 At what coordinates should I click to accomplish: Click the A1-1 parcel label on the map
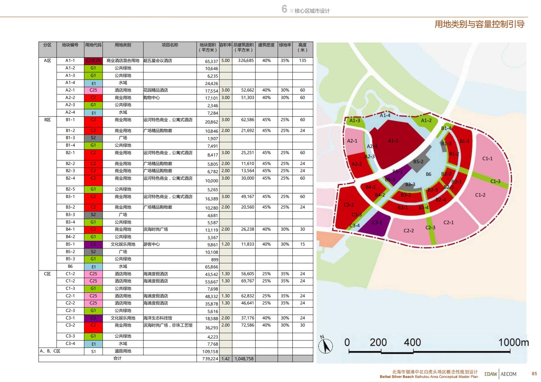pos(393,141)
